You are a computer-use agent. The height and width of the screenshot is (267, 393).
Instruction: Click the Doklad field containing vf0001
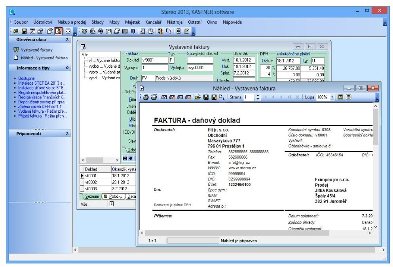tap(155, 60)
